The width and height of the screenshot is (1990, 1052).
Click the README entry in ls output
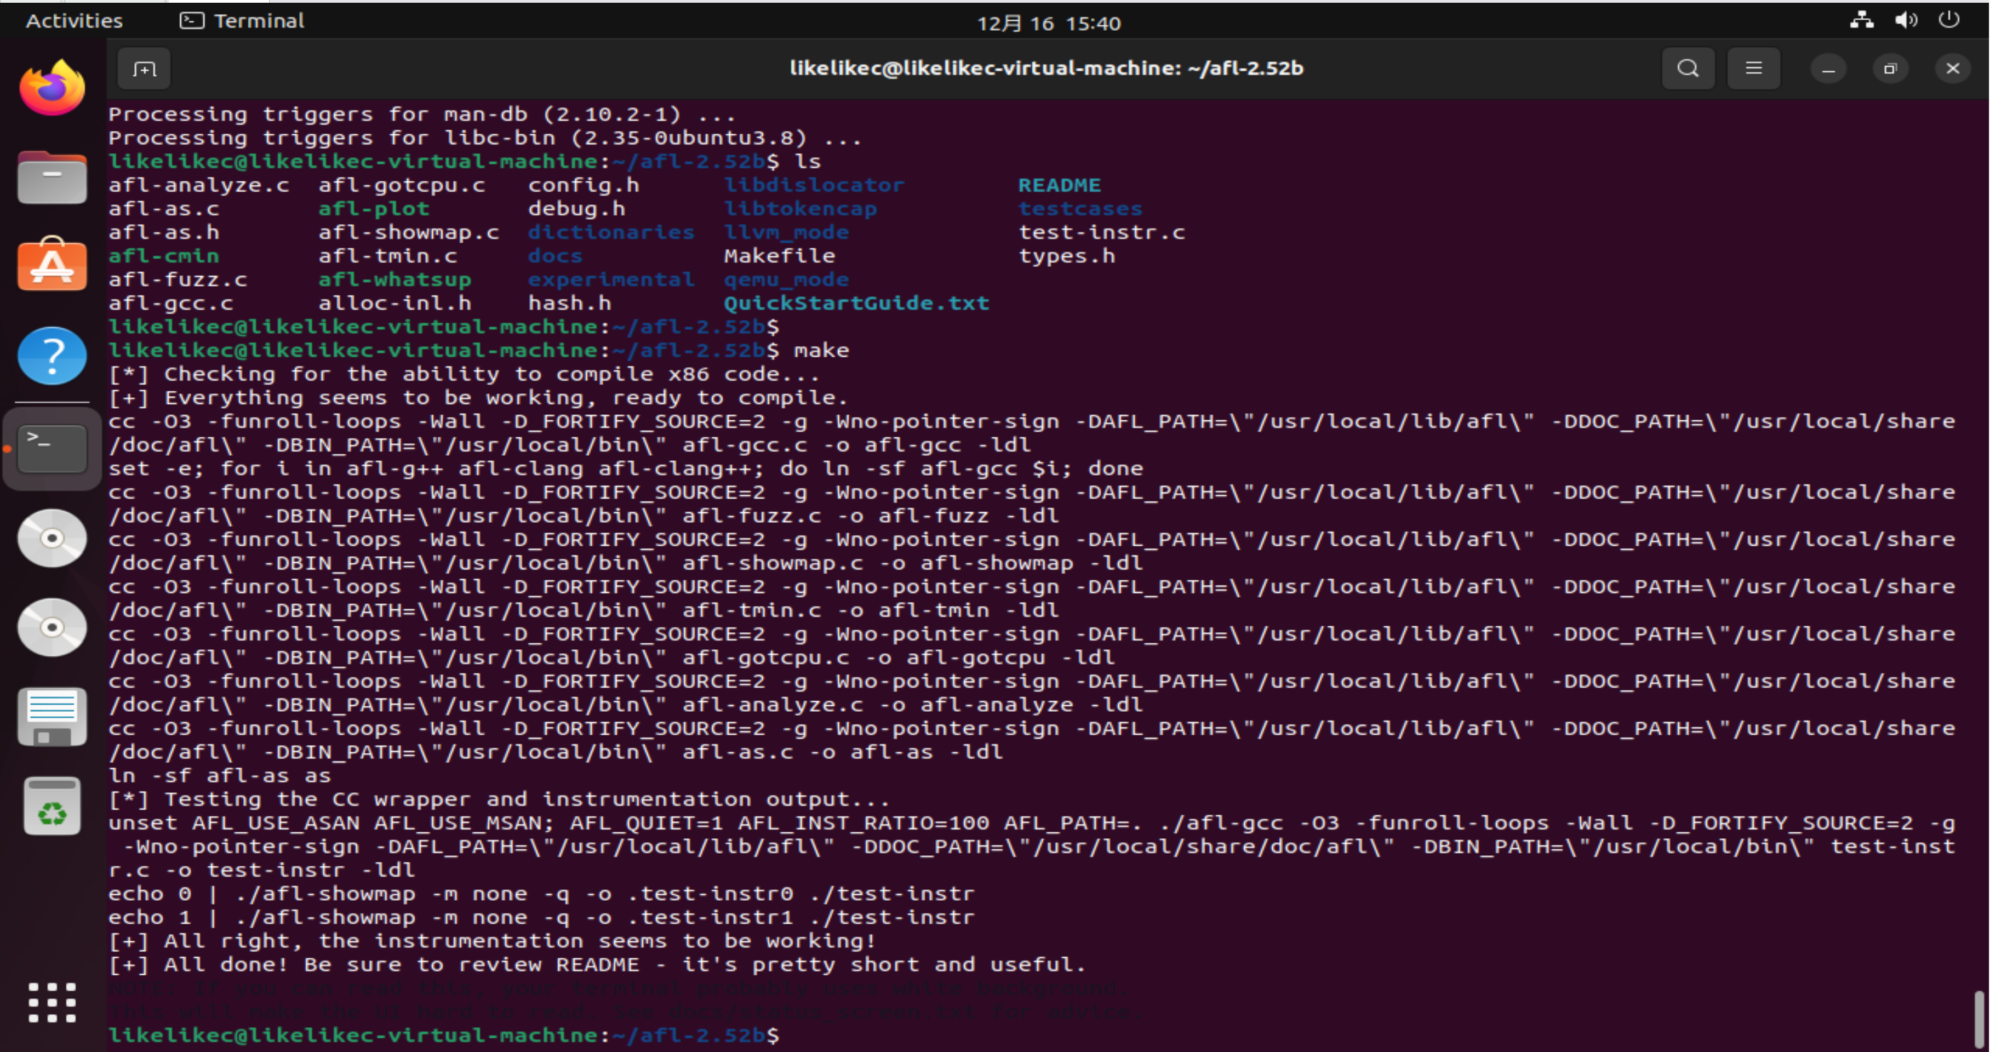pos(1059,185)
